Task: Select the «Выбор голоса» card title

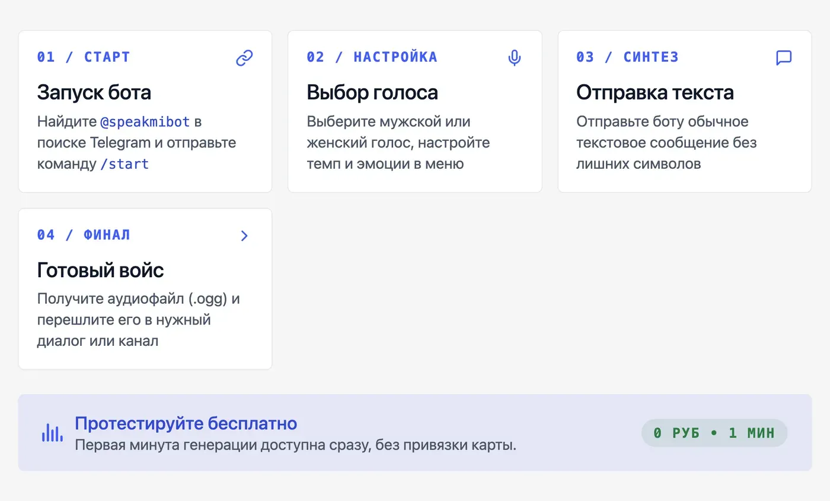Action: coord(372,92)
